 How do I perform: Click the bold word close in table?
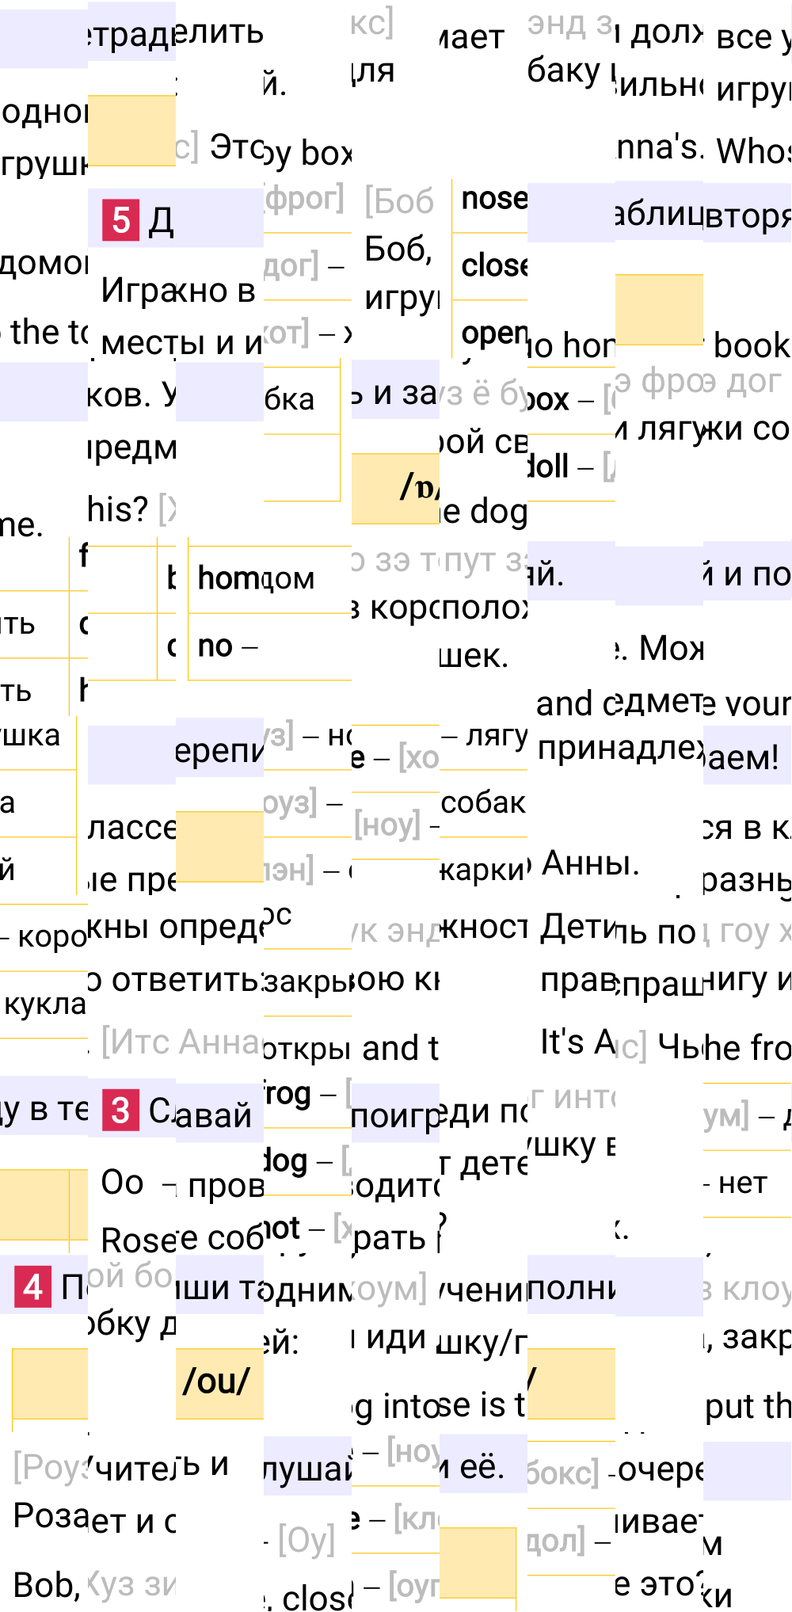(x=493, y=266)
